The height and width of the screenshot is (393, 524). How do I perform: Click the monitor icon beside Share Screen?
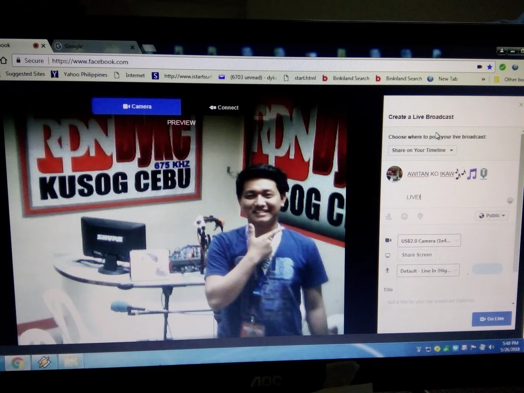pyautogui.click(x=388, y=255)
